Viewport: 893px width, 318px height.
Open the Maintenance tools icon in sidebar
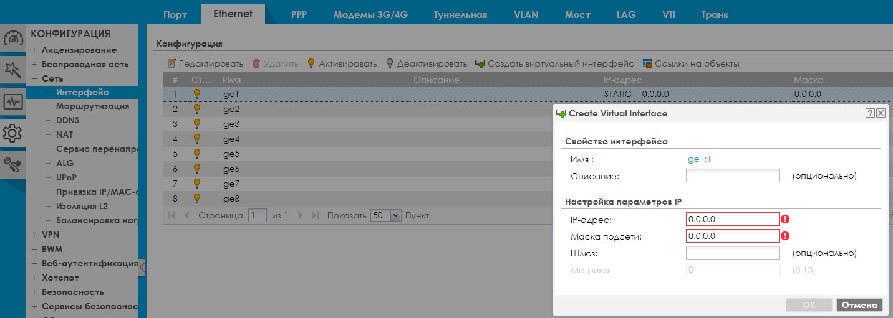[x=13, y=165]
